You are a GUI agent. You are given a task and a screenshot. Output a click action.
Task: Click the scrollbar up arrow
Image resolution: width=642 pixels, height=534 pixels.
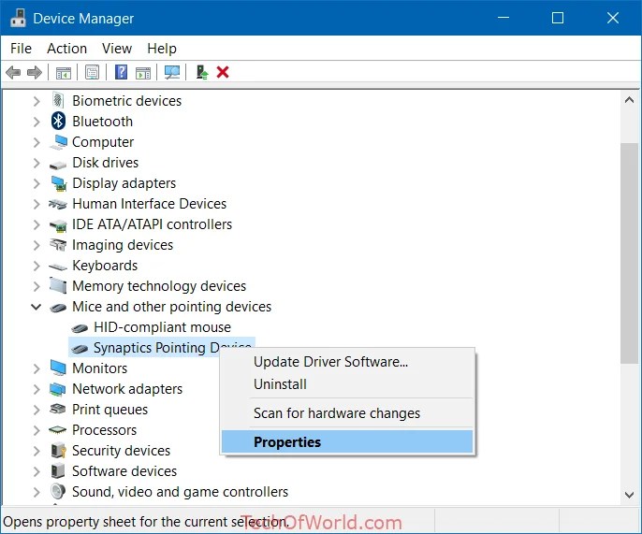[x=629, y=100]
